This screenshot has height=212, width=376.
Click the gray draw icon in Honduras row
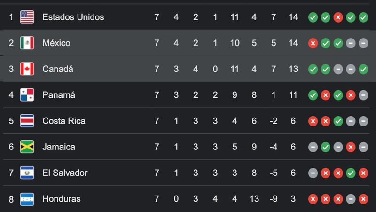(351, 199)
